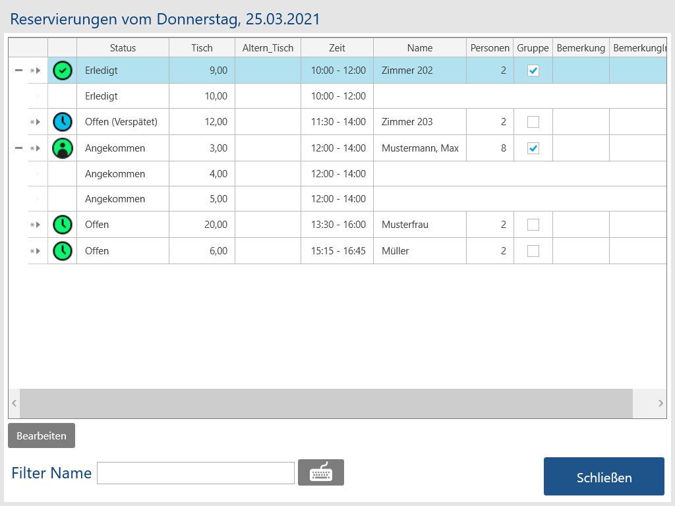Uncheck the Gruppe checkbox for Zimmer 202
675x506 pixels.
(533, 70)
